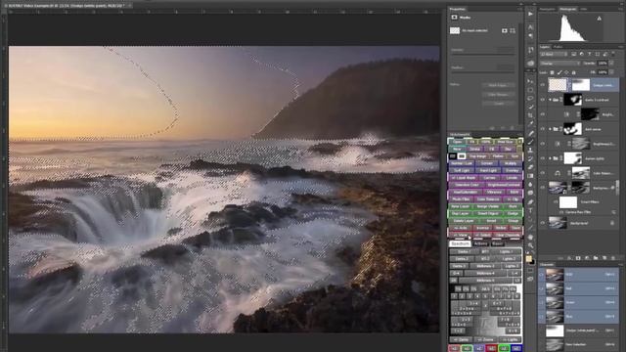The image size is (626, 352).
Task: Open the Character panel icon
Action: click(x=530, y=27)
